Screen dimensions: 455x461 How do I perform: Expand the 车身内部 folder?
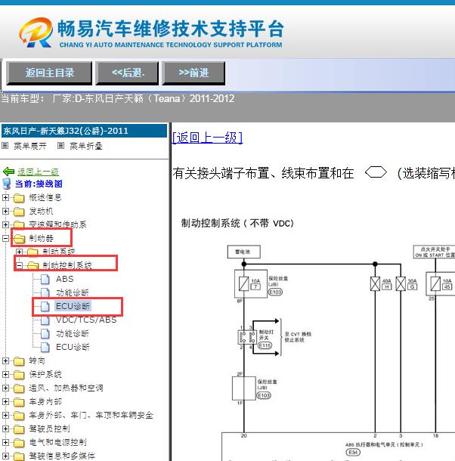click(x=5, y=401)
